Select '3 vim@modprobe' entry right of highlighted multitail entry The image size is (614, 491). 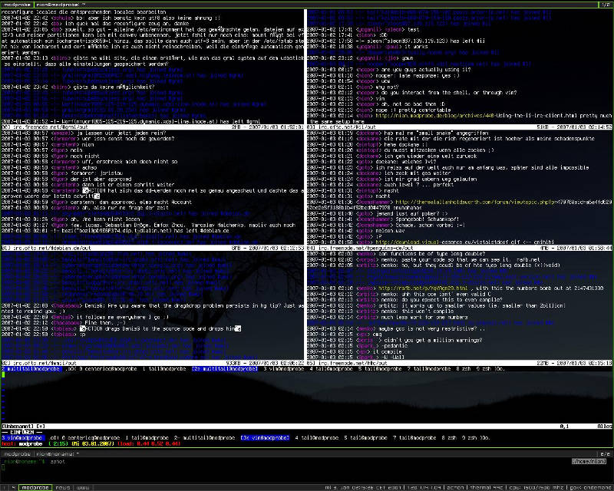pos(283,369)
